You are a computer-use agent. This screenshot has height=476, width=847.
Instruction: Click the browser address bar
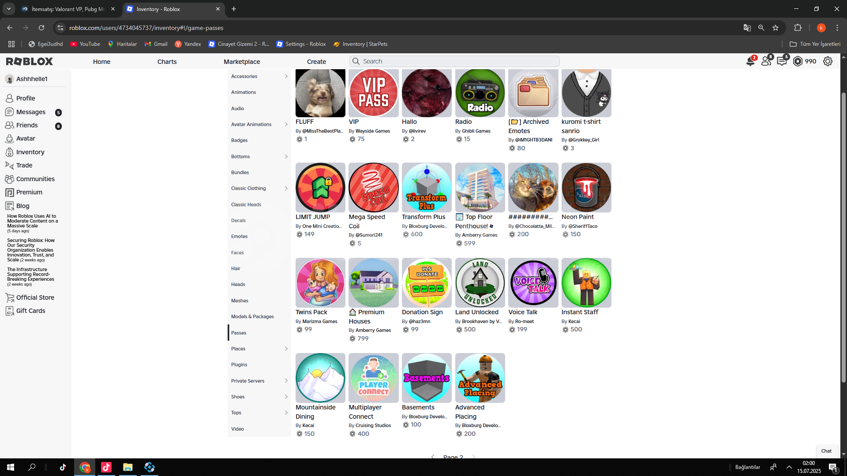point(397,28)
